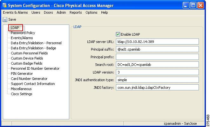Select Password Policy in the tree
210x127 pixels.
[x=23, y=33]
